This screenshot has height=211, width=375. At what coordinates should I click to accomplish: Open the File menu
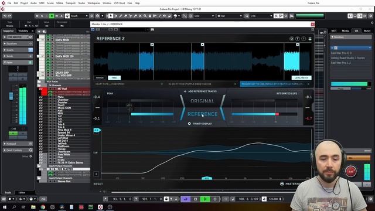(9, 3)
